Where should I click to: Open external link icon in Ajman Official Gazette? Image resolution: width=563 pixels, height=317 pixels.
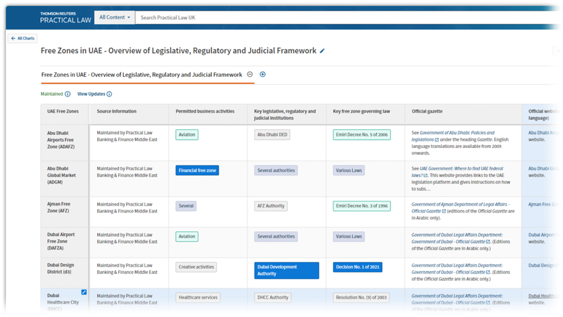point(444,211)
